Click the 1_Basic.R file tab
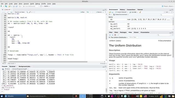This screenshot has width=175, height=98. [x=7, y=10]
